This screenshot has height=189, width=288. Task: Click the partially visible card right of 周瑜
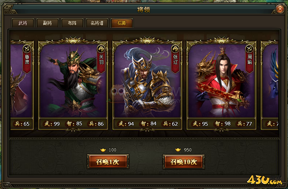[269, 84]
